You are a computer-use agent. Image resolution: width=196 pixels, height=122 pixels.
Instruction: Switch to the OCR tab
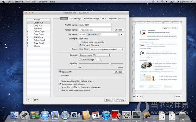[104, 19]
